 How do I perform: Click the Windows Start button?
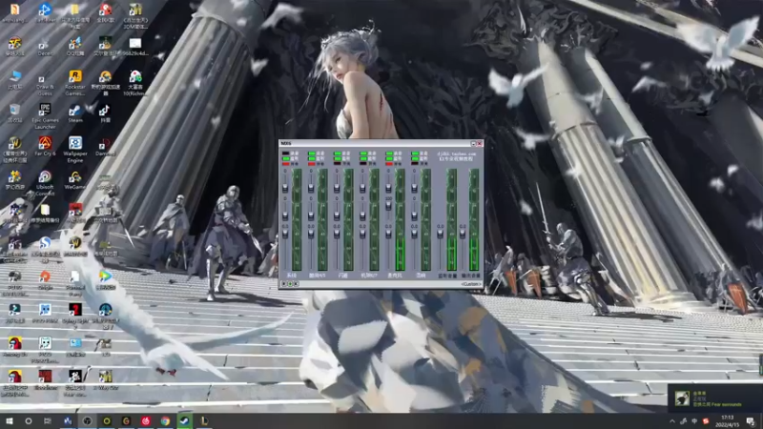coord(9,421)
